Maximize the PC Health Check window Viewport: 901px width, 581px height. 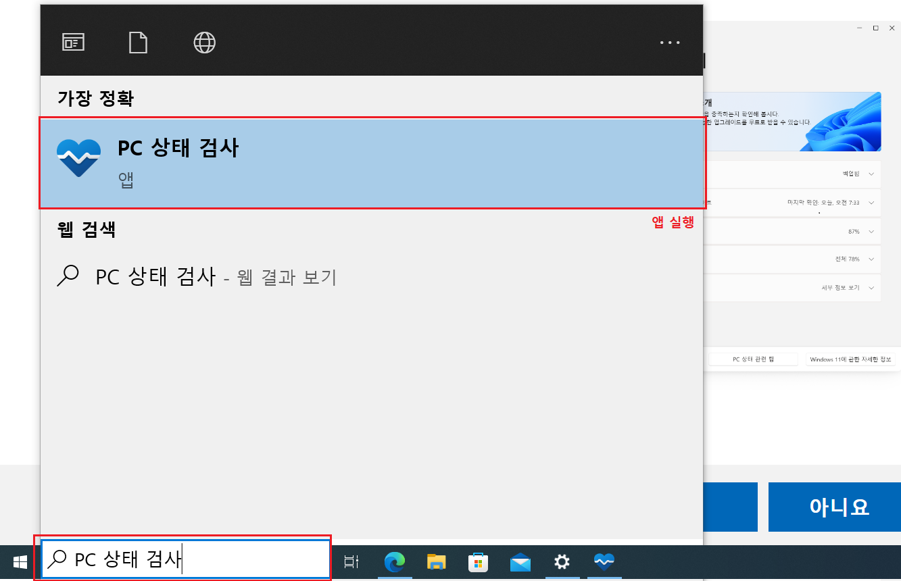coord(875,28)
